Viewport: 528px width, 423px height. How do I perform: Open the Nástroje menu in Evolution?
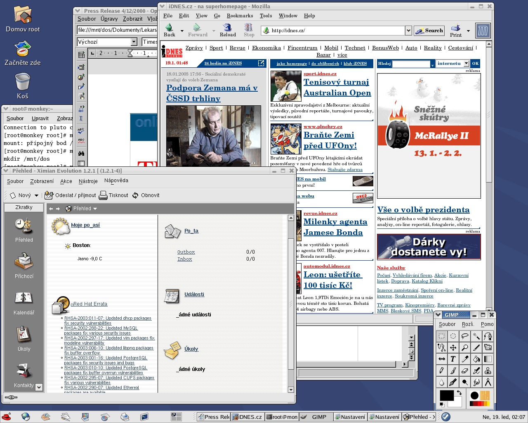click(x=88, y=181)
